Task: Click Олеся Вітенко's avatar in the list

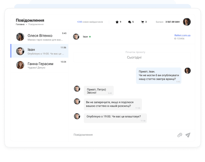Action: [x=20, y=37]
